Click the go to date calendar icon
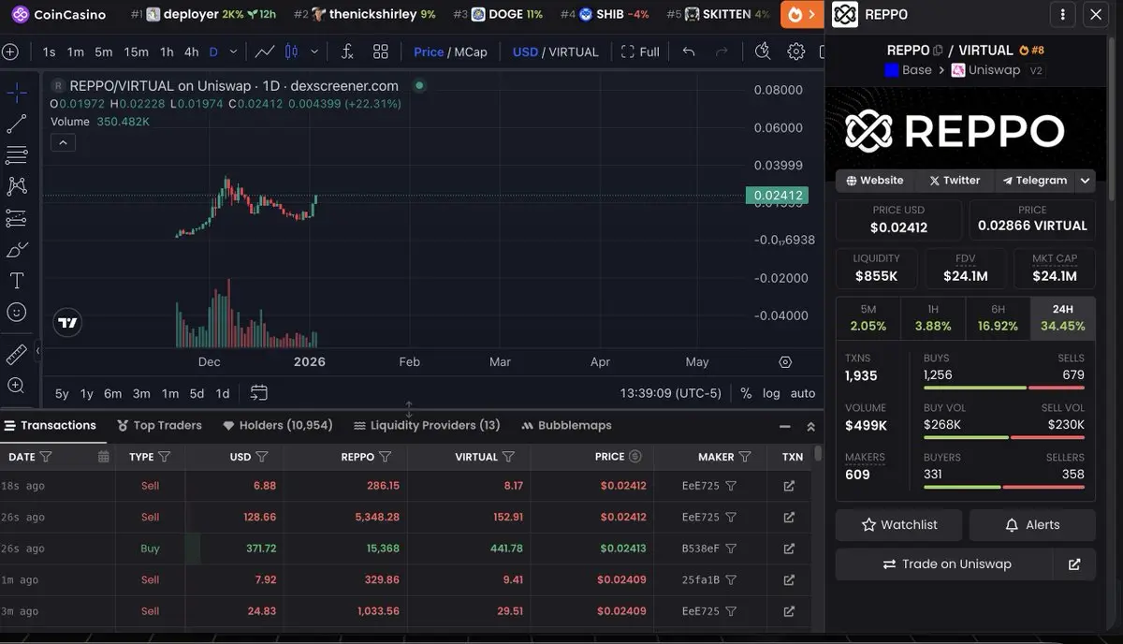This screenshot has width=1123, height=644. click(259, 393)
